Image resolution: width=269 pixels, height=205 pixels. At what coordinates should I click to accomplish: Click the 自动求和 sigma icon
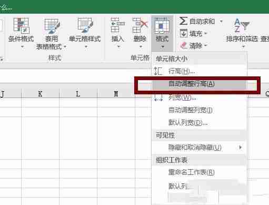coord(183,21)
